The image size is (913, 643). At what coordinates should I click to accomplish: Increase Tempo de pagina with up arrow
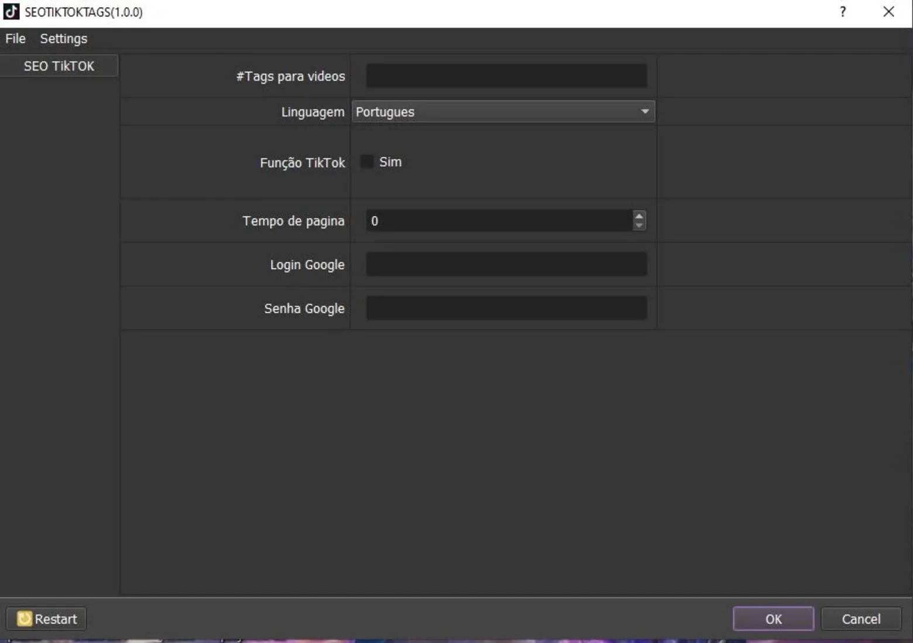tap(639, 215)
